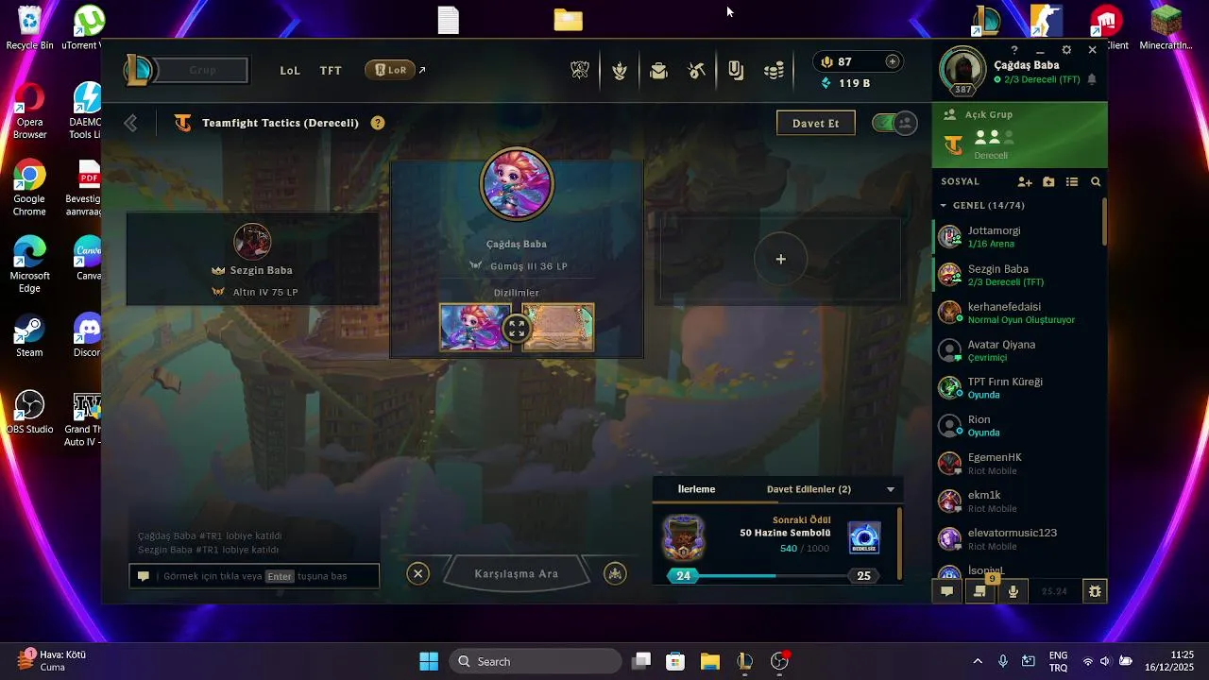Image resolution: width=1209 pixels, height=680 pixels.
Task: Open the LoR tab
Action: [390, 70]
